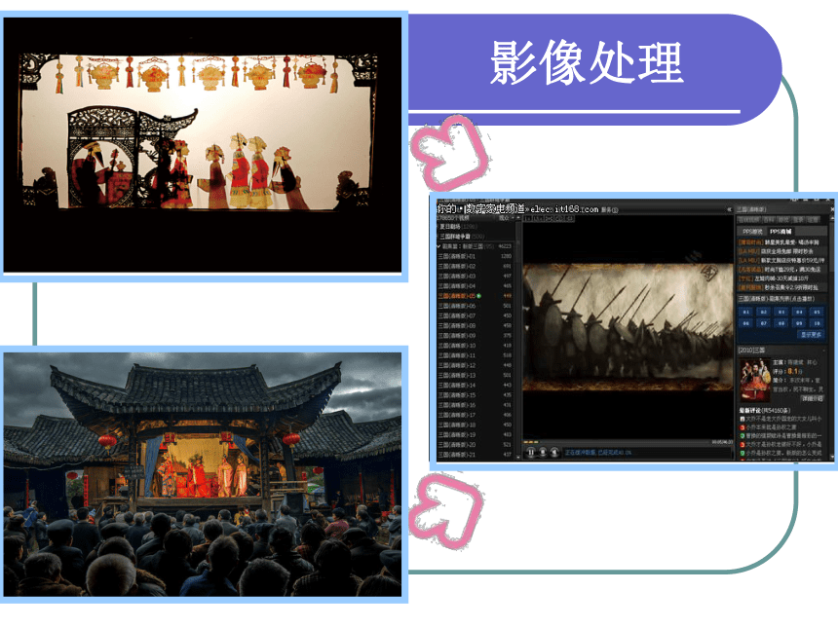
Task: Pause the video with the pause button
Action: [x=531, y=453]
